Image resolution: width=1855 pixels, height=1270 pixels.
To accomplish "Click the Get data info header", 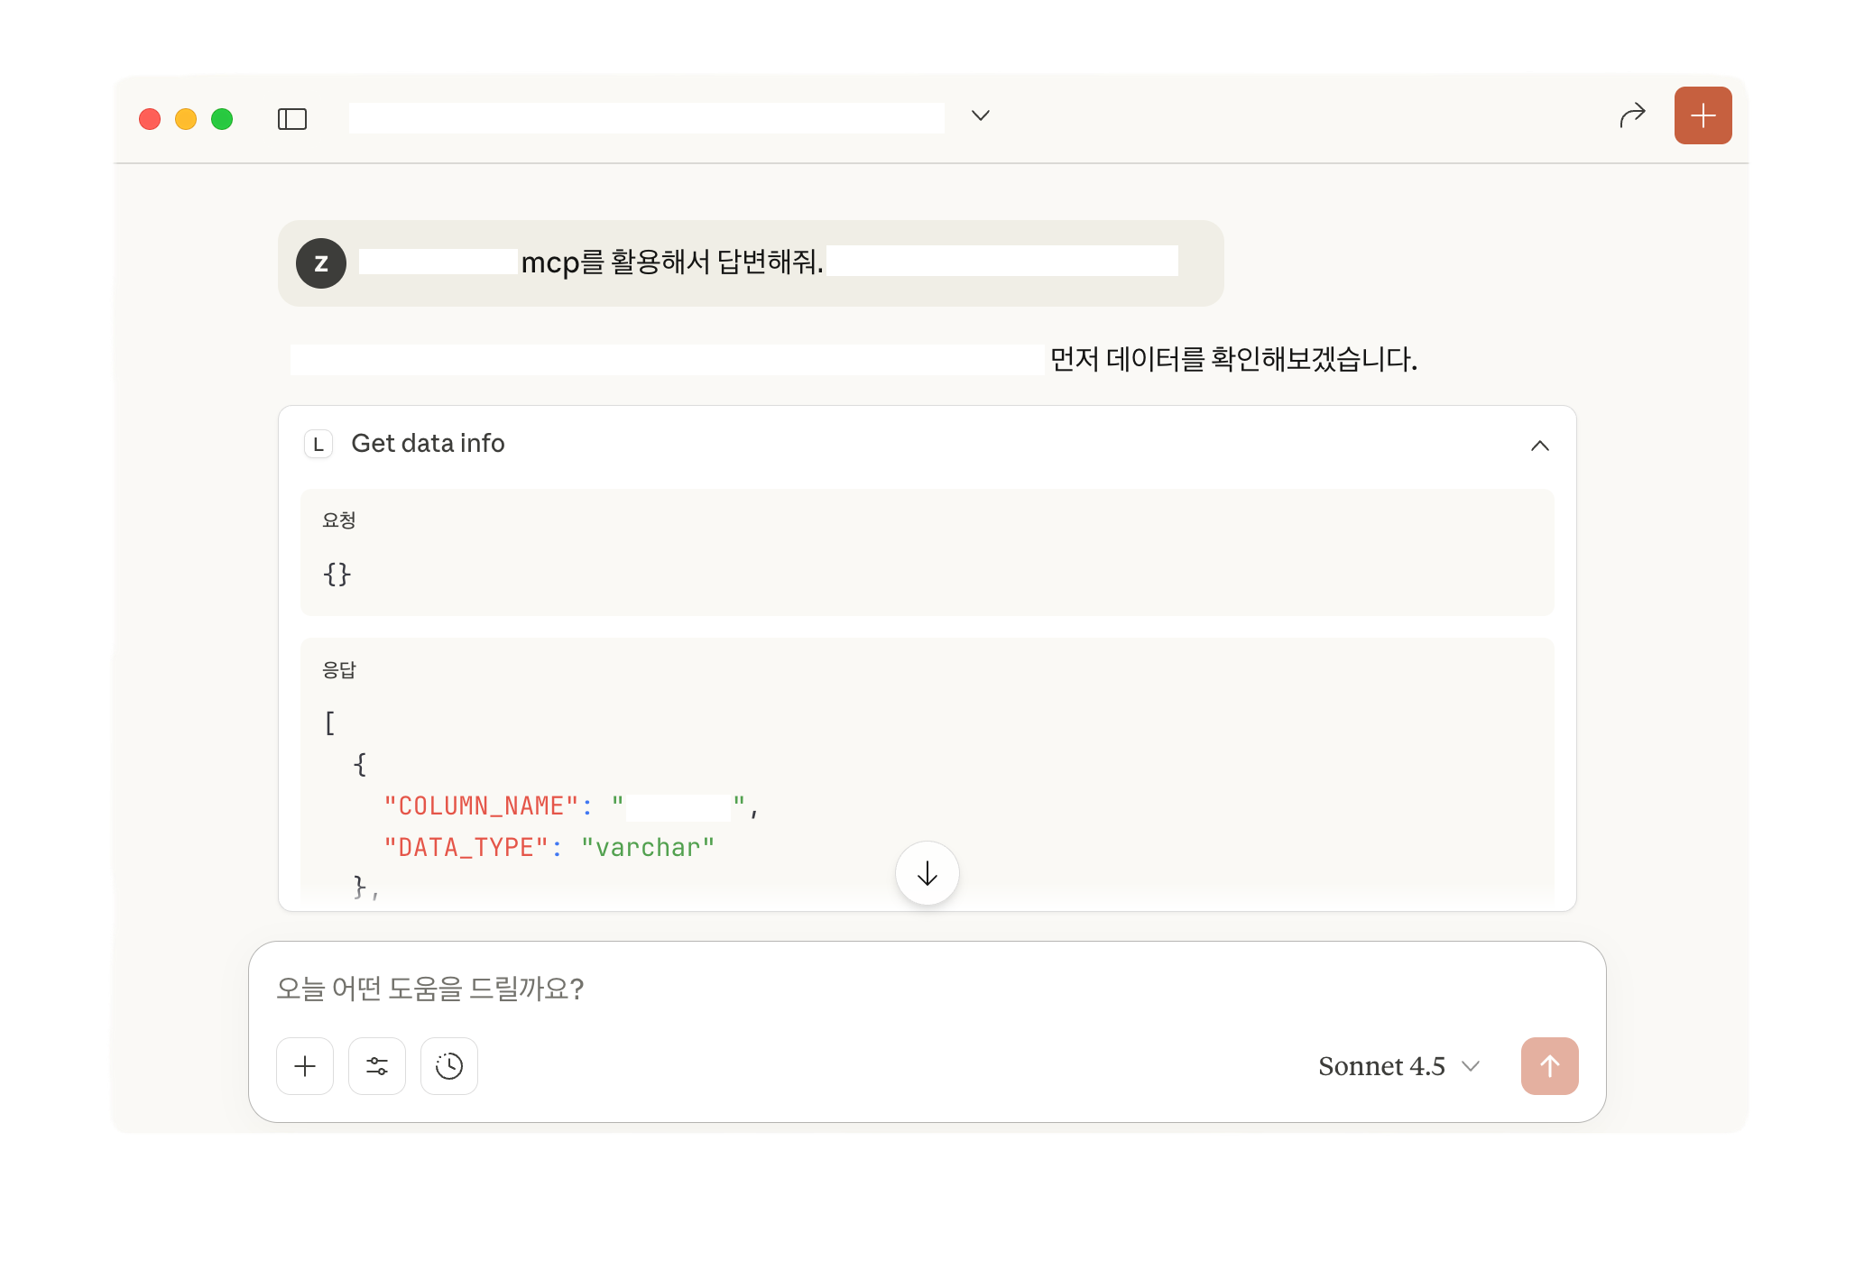I will click(x=428, y=444).
